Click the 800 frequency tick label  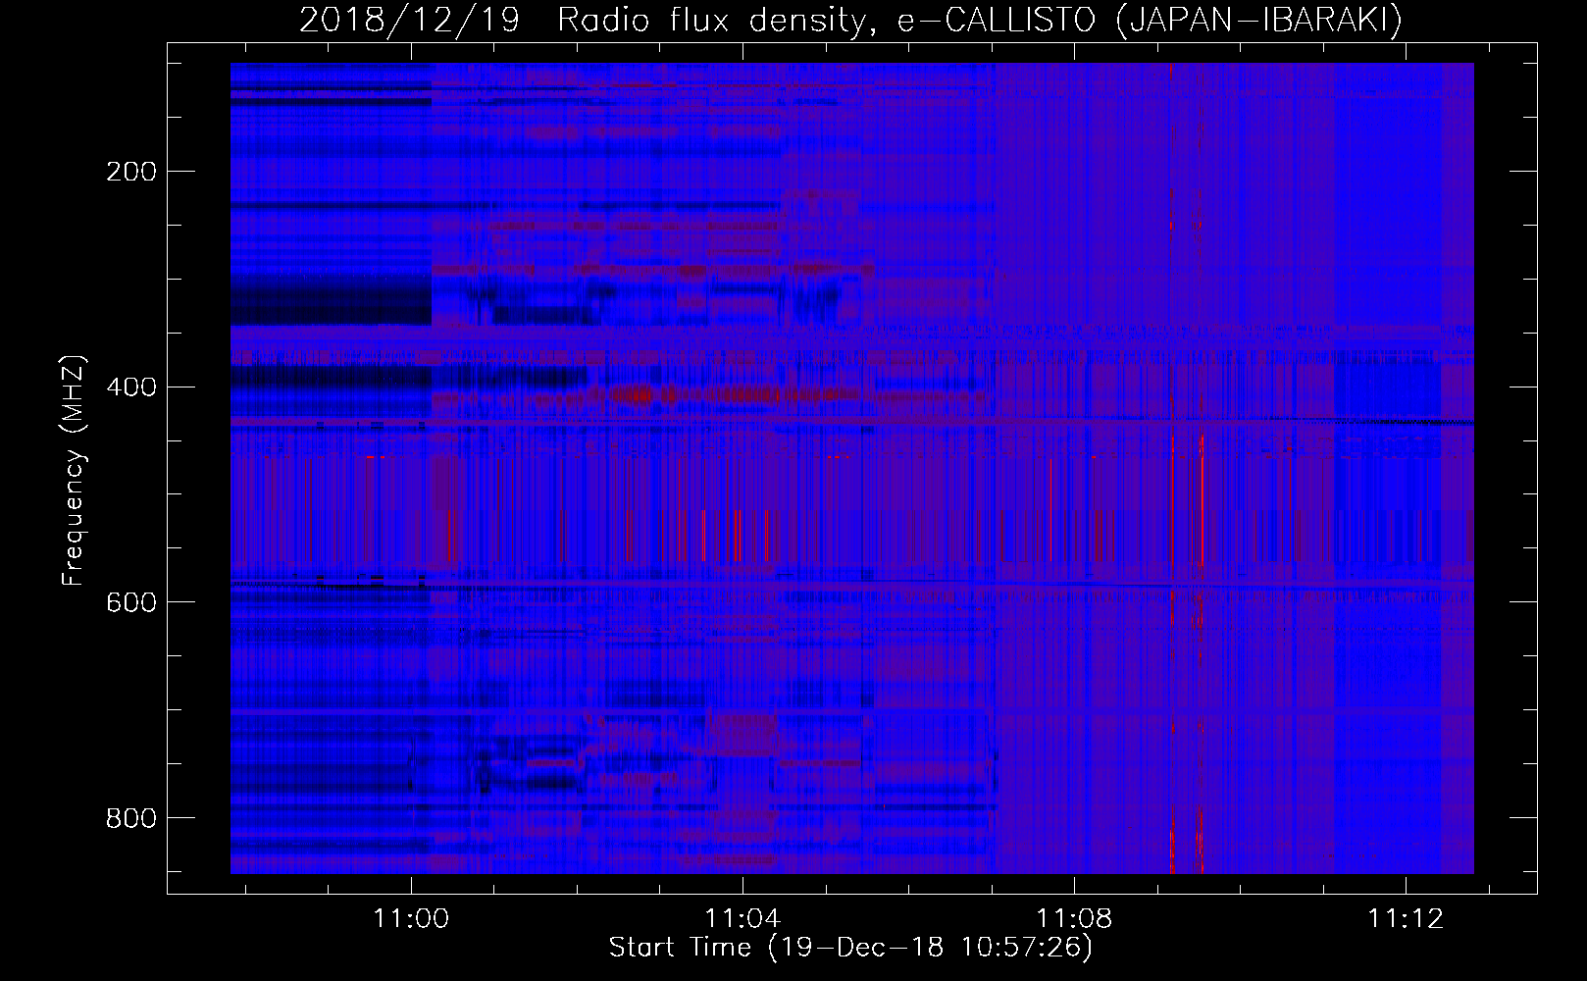131,817
